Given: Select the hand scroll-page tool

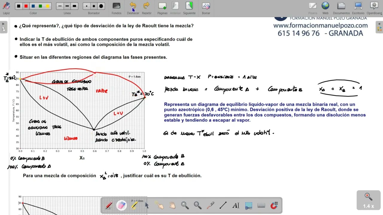Looking at the screenshot, I should coord(172,205).
